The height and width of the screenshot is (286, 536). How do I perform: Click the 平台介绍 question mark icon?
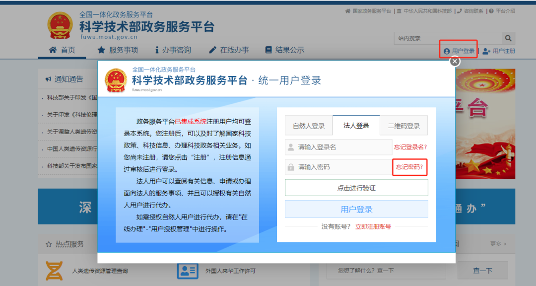pos(491,10)
